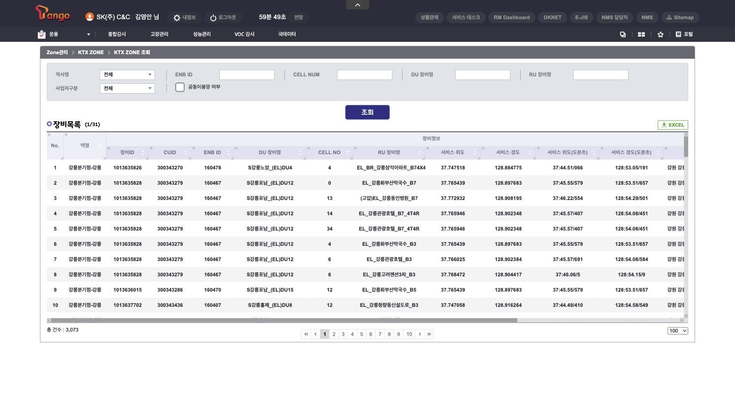Open the 국데이터 menu
Image resolution: width=735 pixels, height=400 pixels.
pyautogui.click(x=287, y=34)
